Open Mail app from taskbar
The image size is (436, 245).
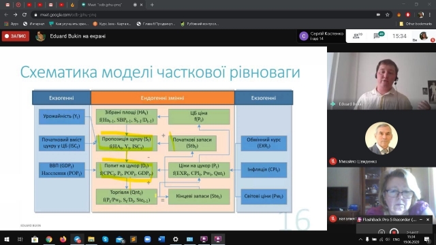pos(120,239)
